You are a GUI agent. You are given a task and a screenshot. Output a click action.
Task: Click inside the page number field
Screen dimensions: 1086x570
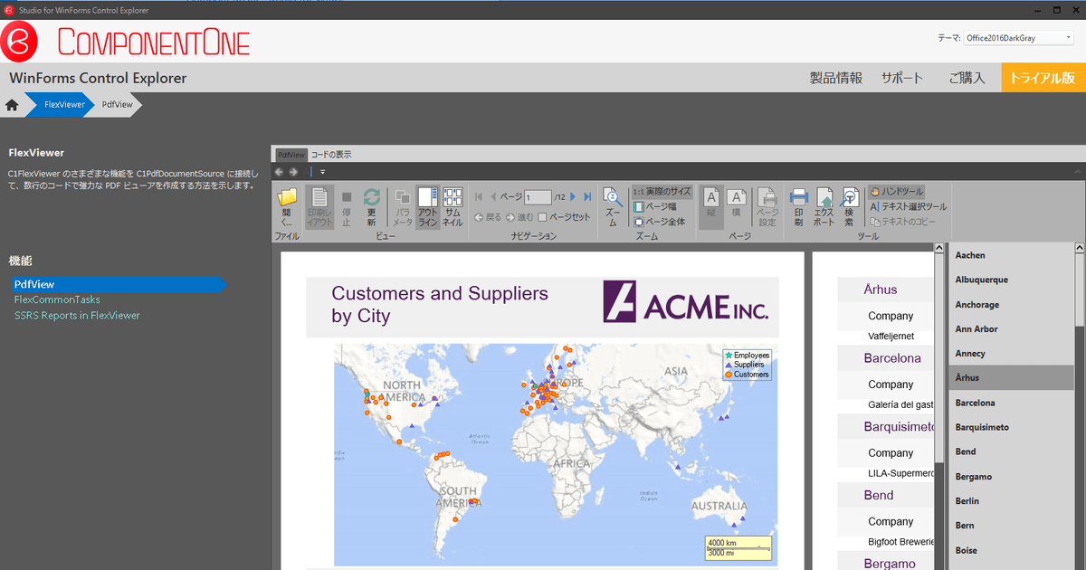538,195
